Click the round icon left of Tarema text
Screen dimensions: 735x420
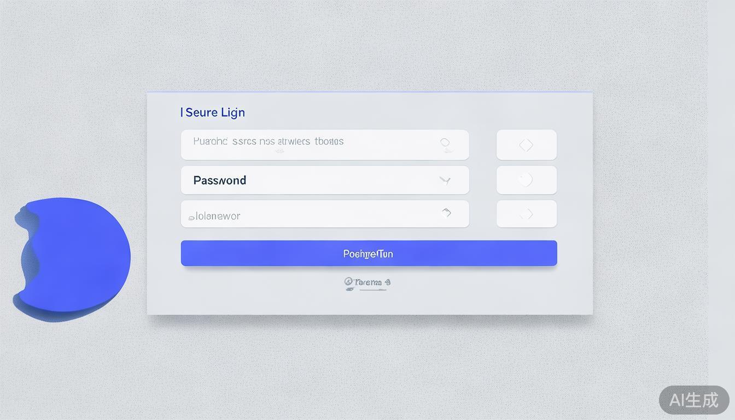tap(348, 282)
